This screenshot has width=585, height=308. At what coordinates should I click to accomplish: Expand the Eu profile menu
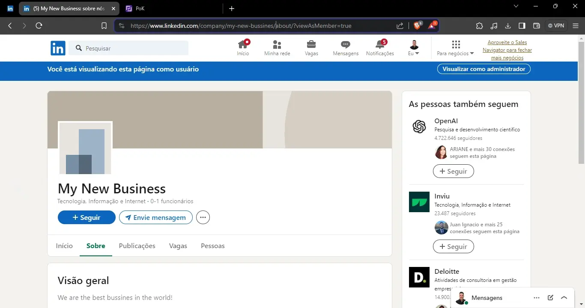tap(414, 48)
